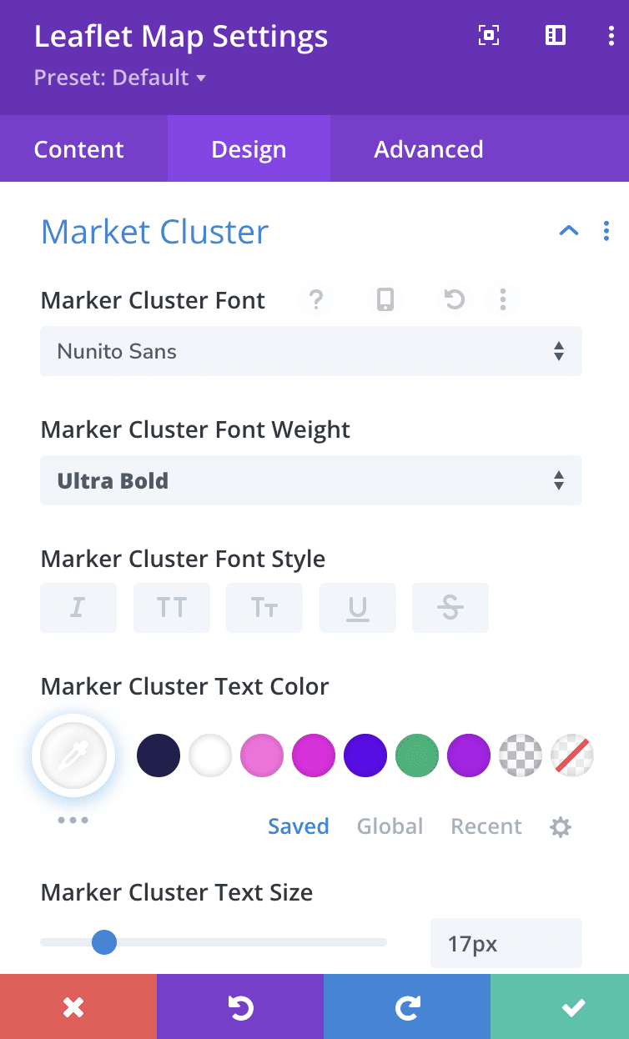Toggle uppercase TT font style
Screen dimensions: 629x1039
[172, 608]
